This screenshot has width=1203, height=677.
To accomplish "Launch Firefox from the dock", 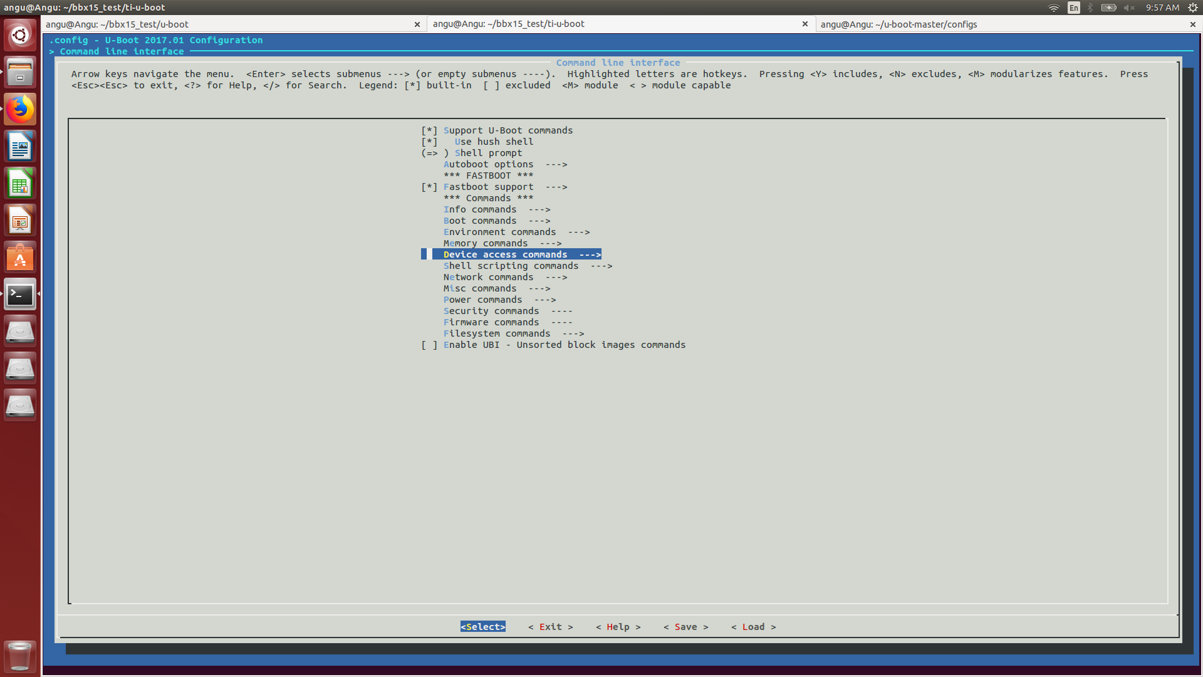I will click(x=20, y=109).
